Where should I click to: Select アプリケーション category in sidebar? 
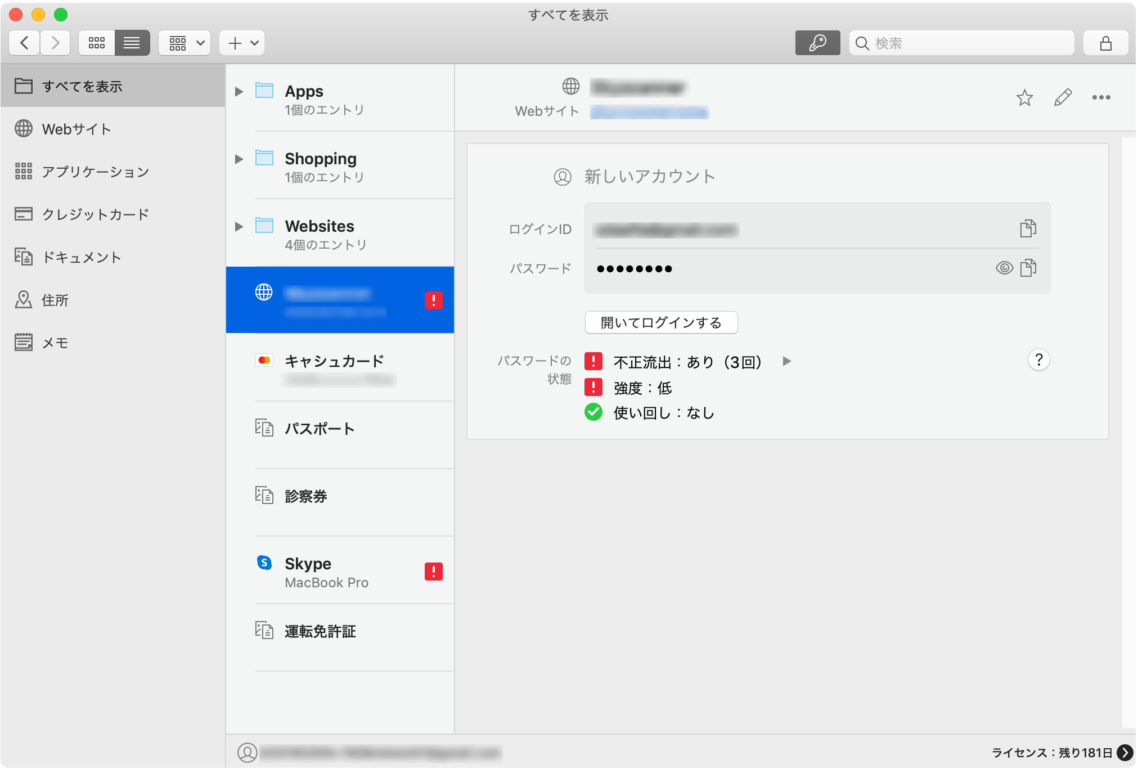[113, 172]
